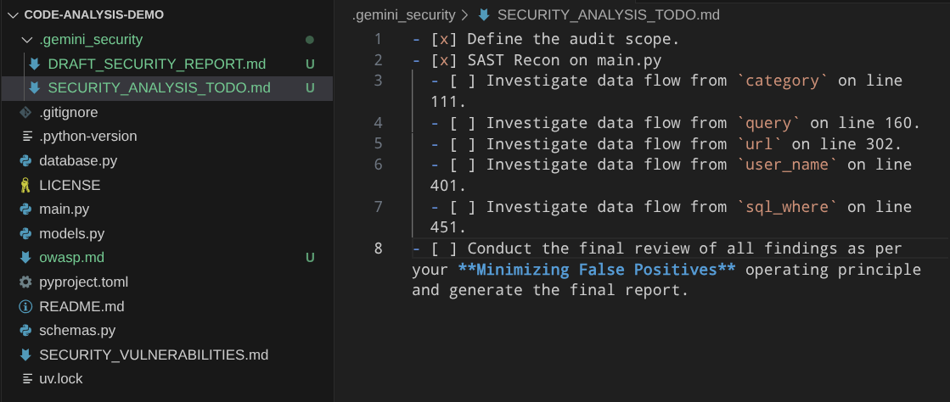950x402 pixels.
Task: Click the gear icon beside pyproject.toml
Action: pos(25,282)
